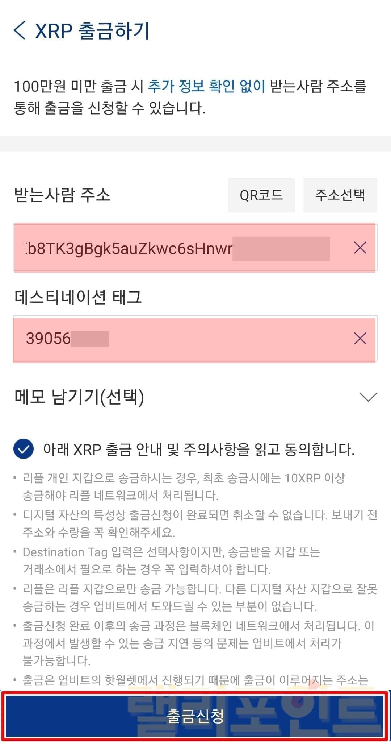The width and height of the screenshot is (391, 754).
Task: Open the 메모 남기기(선택) section label
Action: click(79, 397)
